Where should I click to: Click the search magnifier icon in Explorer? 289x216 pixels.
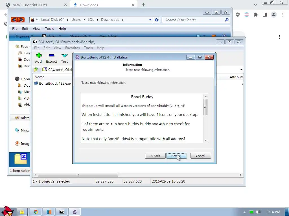click(x=227, y=20)
